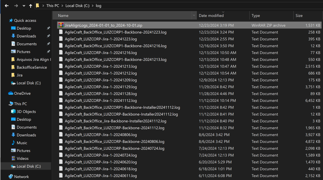The width and height of the screenshot is (323, 180).
Task: Click pin icon next to Downloads
Action: click(x=49, y=36)
